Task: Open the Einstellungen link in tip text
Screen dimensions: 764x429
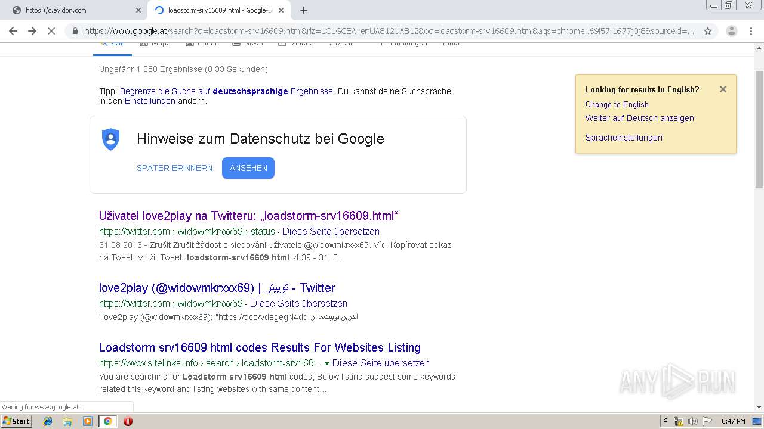Action: click(x=150, y=101)
